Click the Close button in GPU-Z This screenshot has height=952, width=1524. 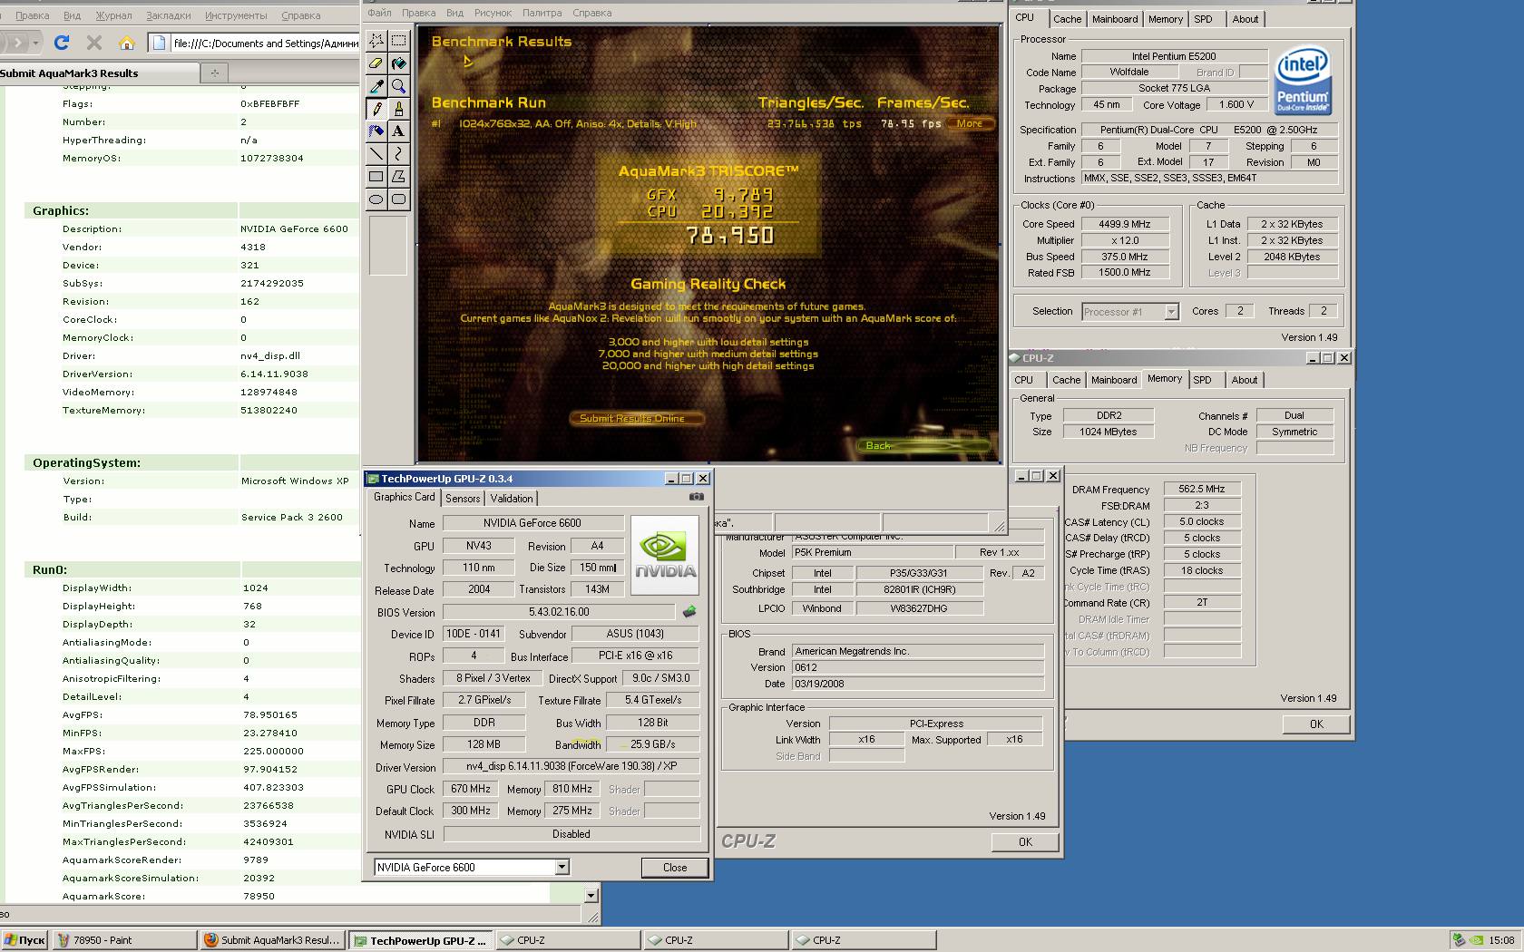point(675,868)
